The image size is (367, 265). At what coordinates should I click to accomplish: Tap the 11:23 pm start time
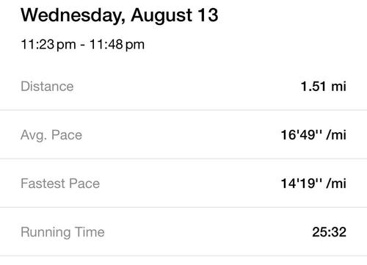coord(48,45)
